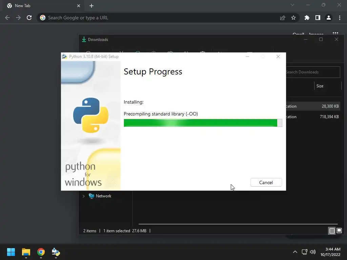Click '1 item selected 27.6 MB' status text

125,231
